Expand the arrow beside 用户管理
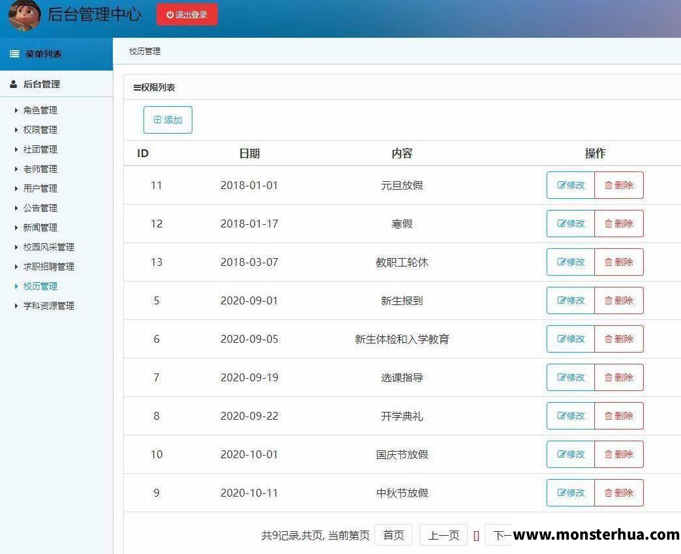681x554 pixels. click(x=16, y=188)
